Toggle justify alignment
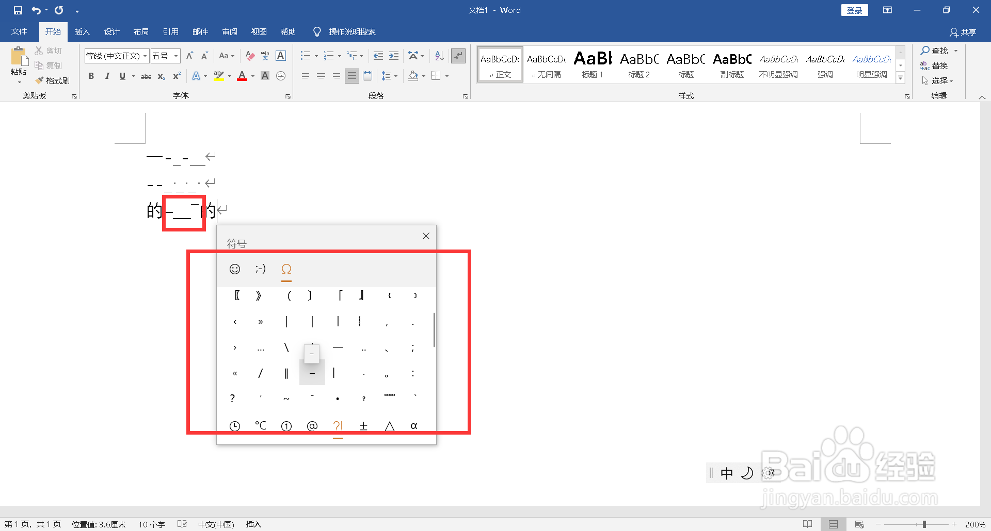Screen dimensions: 991x531 tap(352, 76)
